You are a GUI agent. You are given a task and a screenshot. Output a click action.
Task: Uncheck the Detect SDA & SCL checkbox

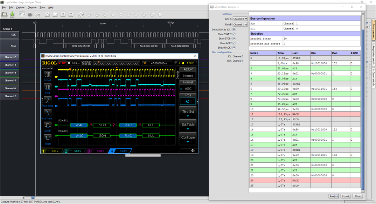pos(234,30)
